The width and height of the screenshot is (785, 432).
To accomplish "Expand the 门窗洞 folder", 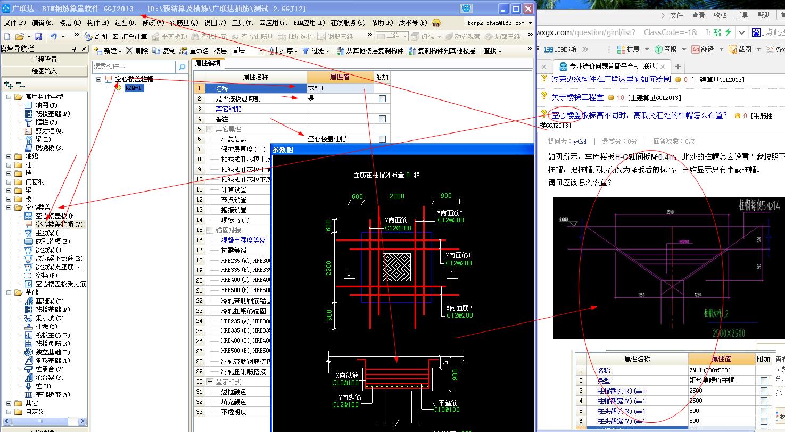I will [9, 182].
